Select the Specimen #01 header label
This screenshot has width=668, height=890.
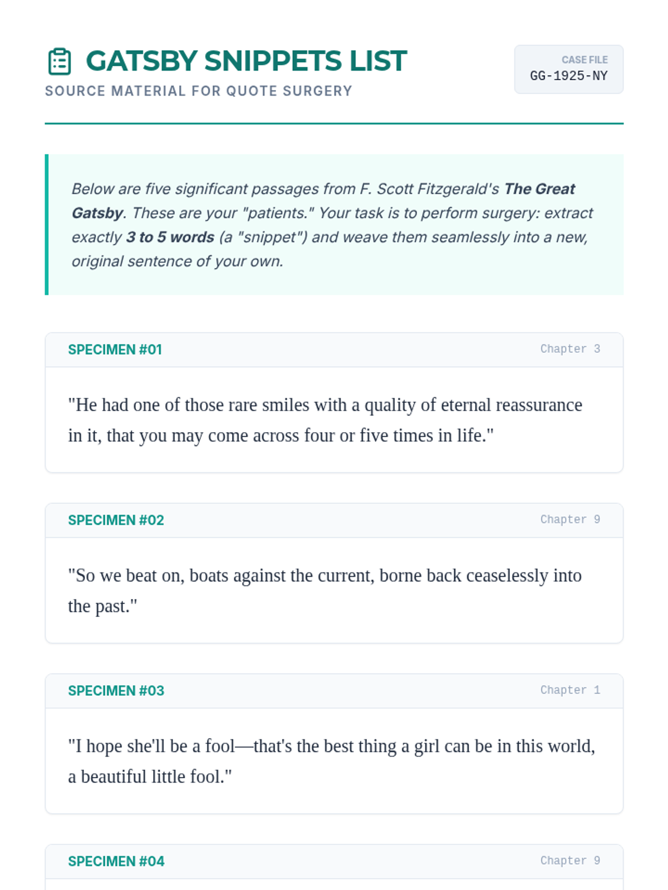coord(115,349)
